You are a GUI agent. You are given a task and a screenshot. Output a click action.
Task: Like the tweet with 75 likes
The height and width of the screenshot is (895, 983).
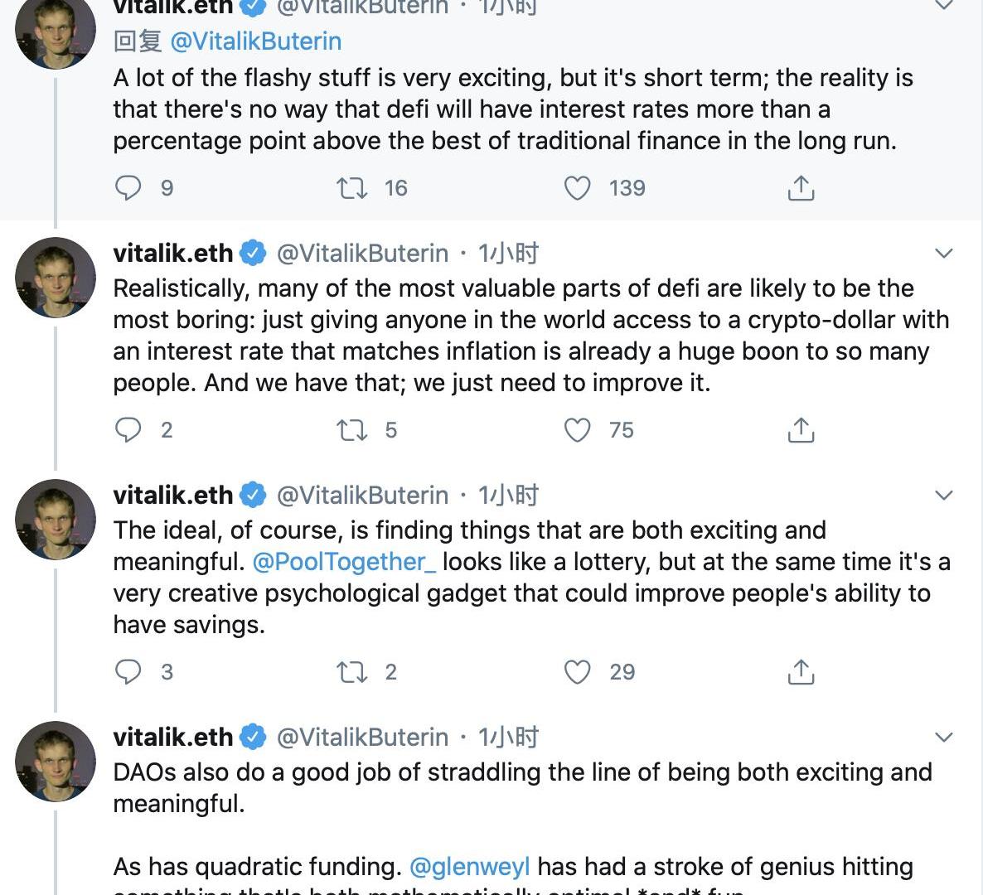tap(577, 430)
